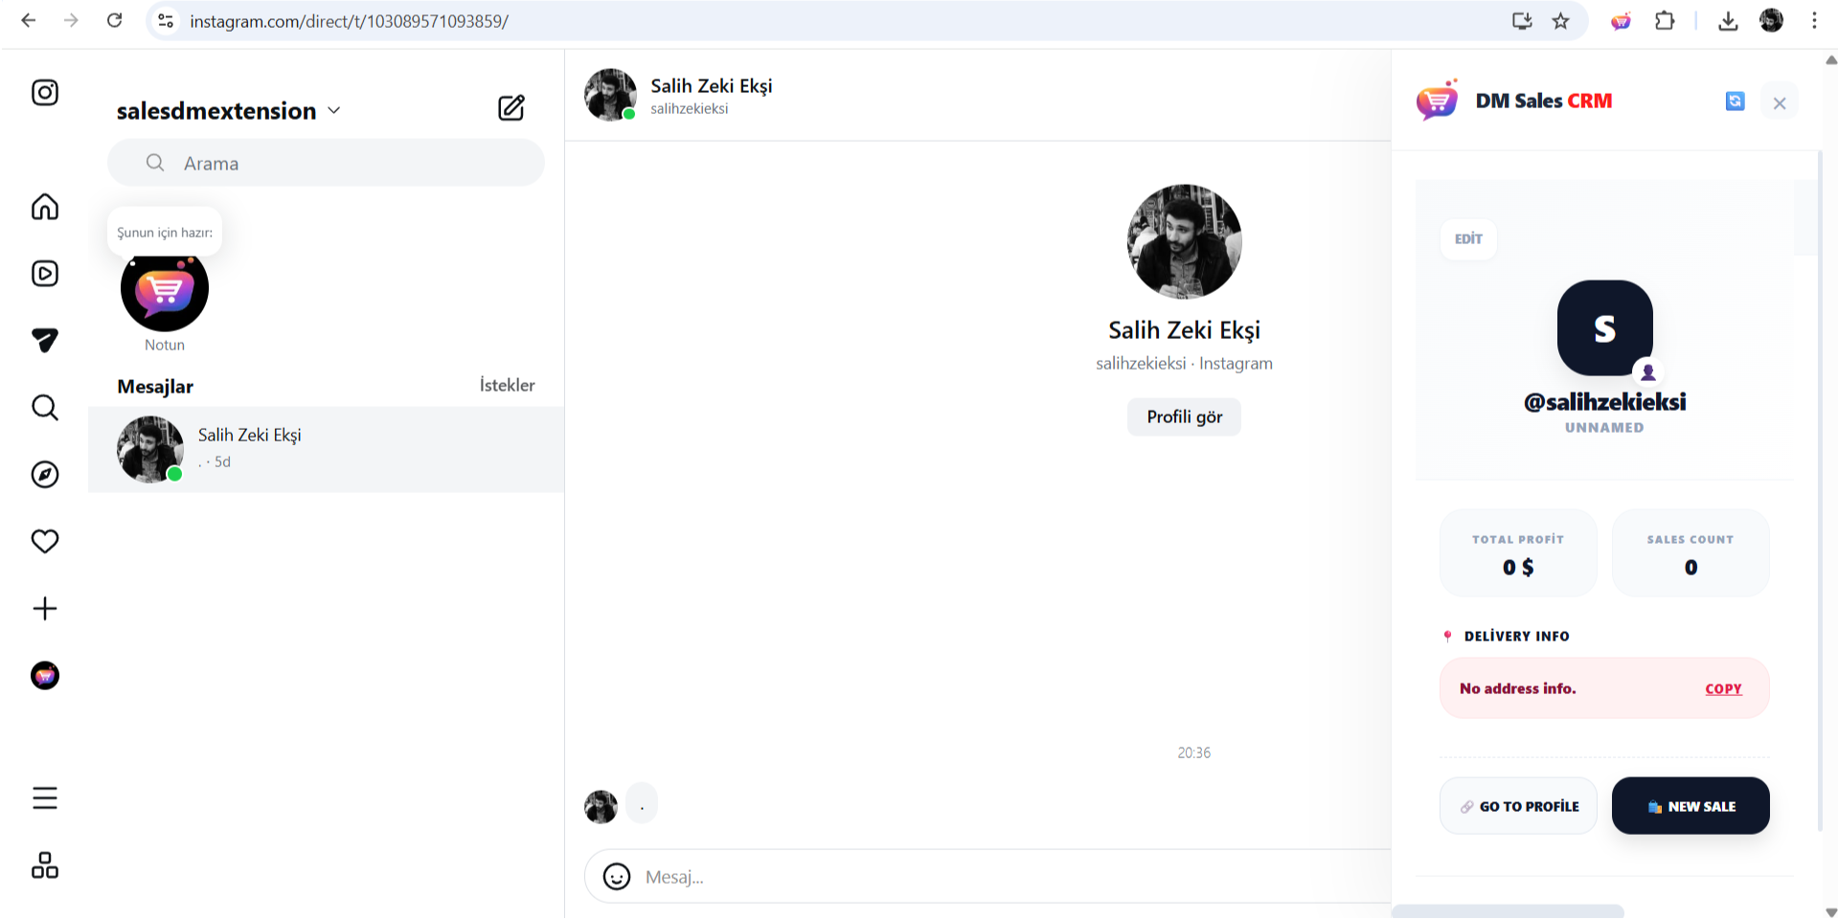Open the emoji picker in message box
1838x919 pixels.
coord(617,876)
